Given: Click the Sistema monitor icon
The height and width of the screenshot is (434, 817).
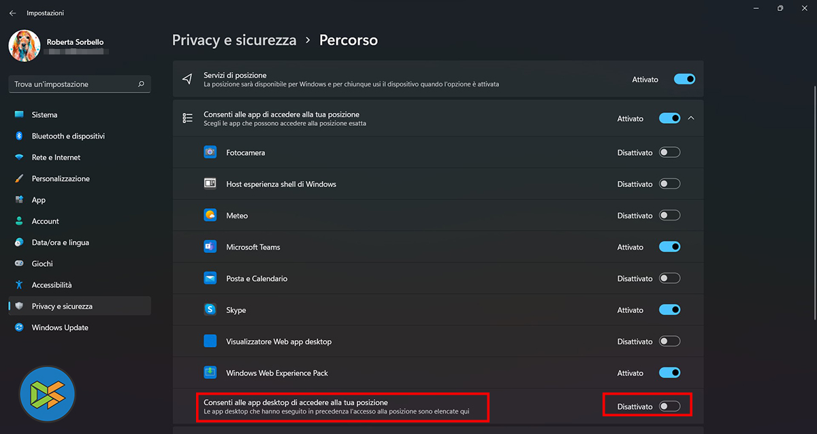Looking at the screenshot, I should coord(19,115).
